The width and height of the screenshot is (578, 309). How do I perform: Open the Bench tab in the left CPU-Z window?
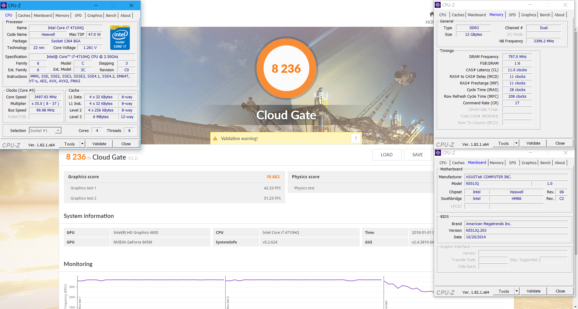click(x=111, y=15)
